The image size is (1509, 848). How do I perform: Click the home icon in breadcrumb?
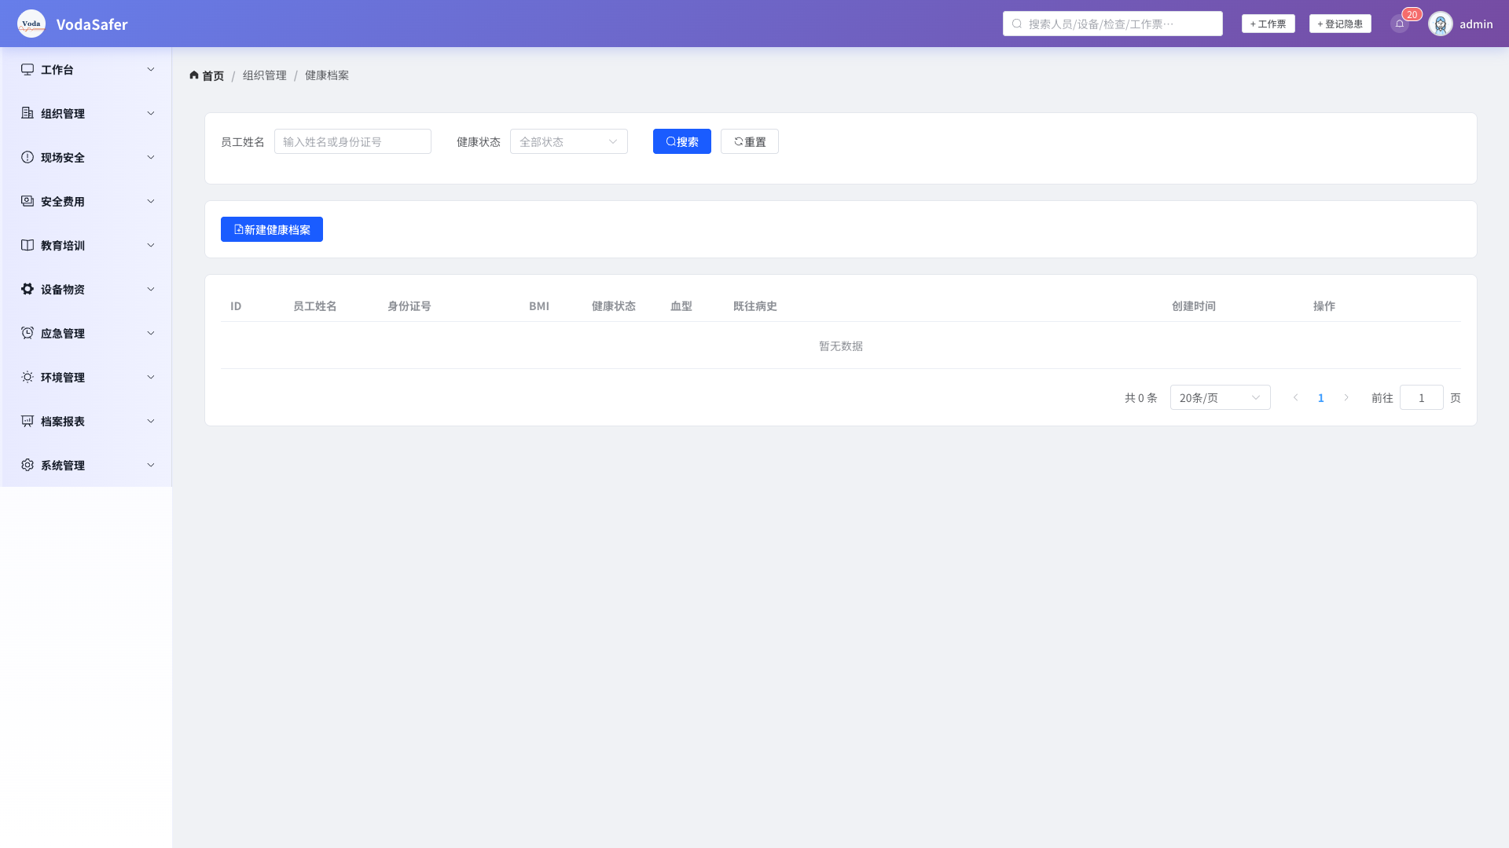pos(194,75)
